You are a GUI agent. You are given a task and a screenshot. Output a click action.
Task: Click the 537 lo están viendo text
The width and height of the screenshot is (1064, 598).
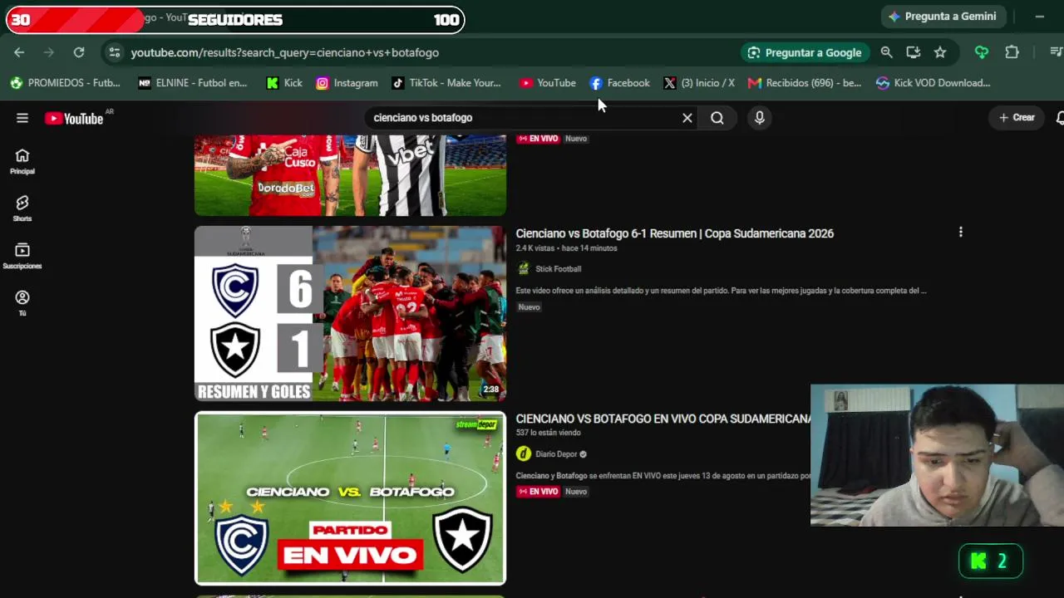pyautogui.click(x=548, y=433)
